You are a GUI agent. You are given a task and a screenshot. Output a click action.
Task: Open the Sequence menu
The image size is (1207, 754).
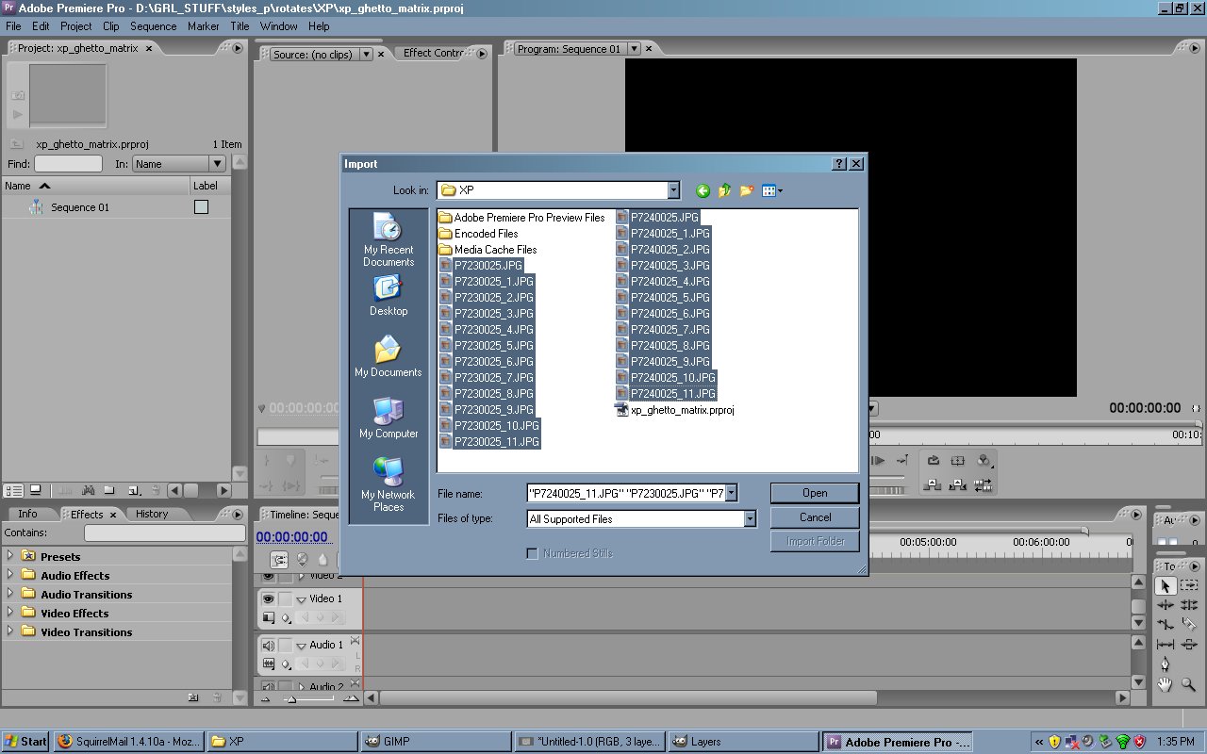click(153, 25)
